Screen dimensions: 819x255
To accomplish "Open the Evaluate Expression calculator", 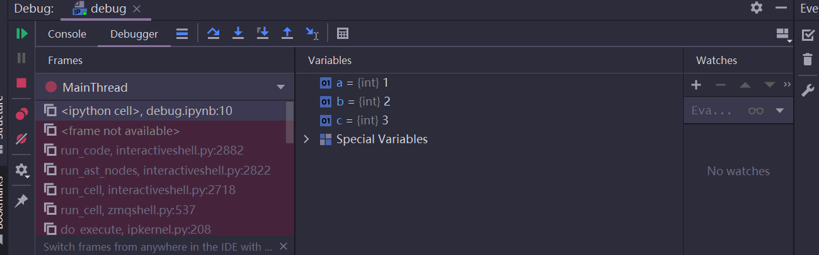I will click(x=343, y=34).
